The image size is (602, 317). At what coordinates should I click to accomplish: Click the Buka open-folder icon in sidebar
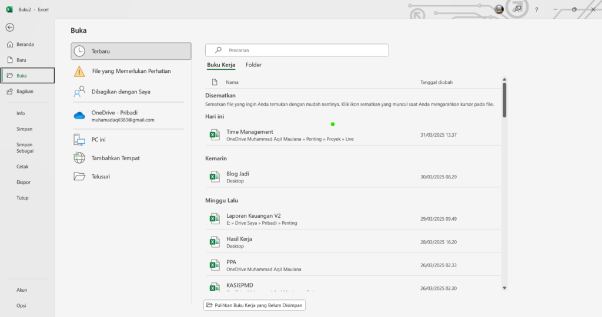click(x=10, y=76)
